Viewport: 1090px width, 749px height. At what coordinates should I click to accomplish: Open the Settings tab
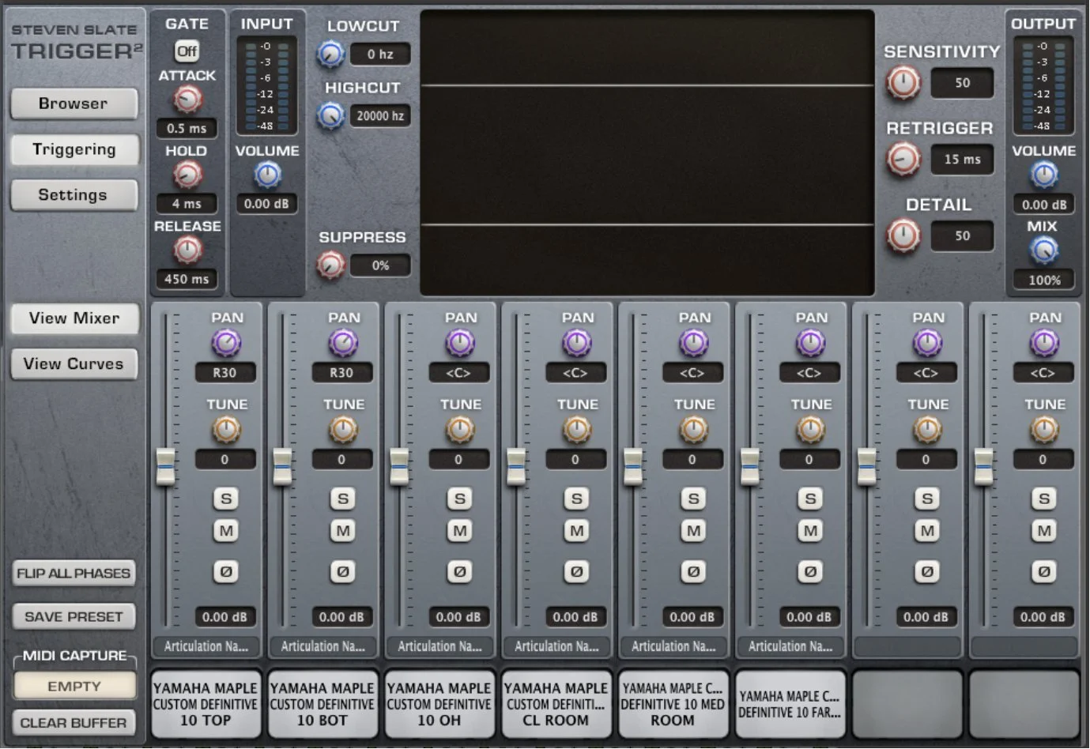pyautogui.click(x=74, y=195)
